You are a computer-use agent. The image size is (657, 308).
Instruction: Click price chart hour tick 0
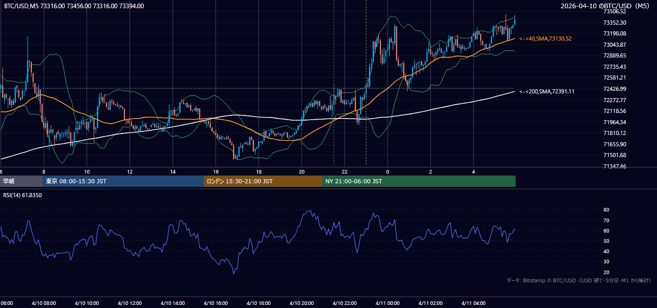click(x=388, y=172)
